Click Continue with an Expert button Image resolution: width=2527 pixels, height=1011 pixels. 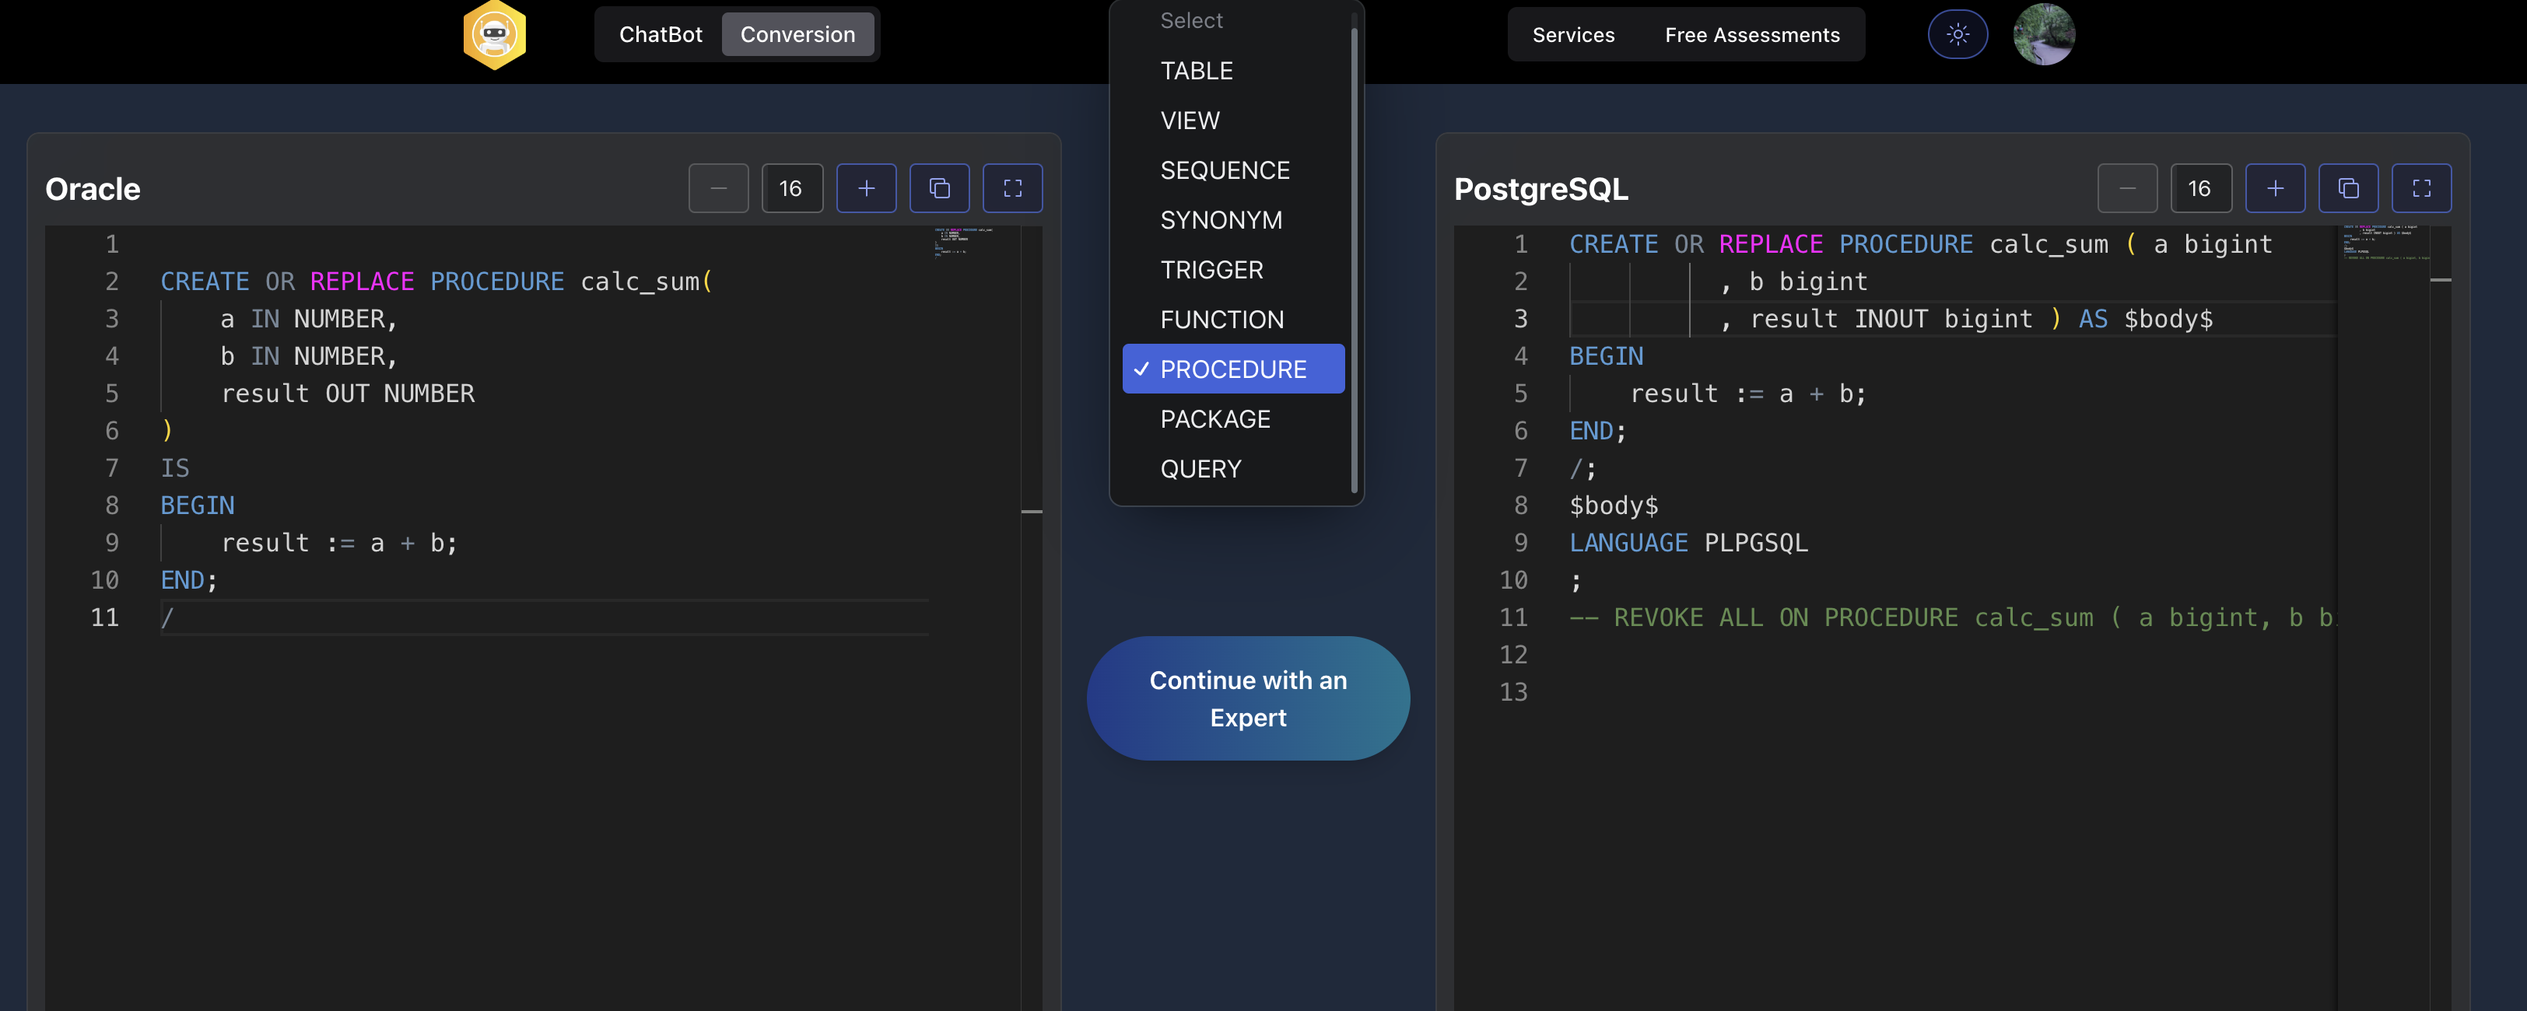[1248, 698]
